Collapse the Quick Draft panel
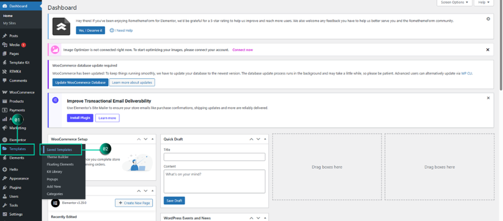This screenshot has width=503, height=221. click(x=265, y=139)
